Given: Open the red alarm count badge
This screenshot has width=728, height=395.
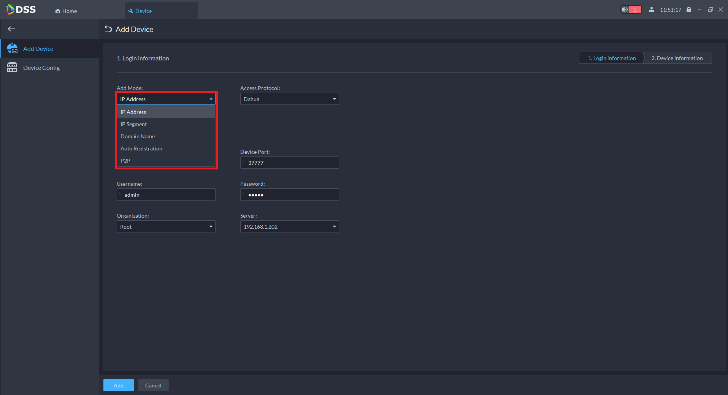Looking at the screenshot, I should 635,9.
